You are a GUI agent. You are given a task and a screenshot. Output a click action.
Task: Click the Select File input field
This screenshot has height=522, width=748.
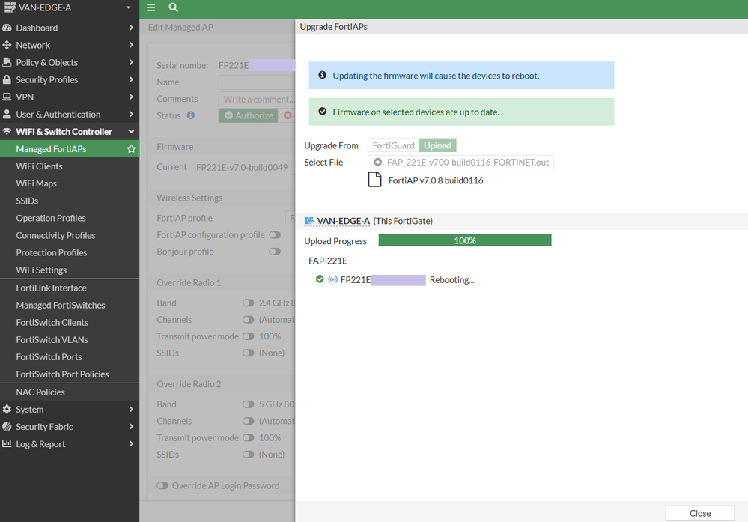(x=460, y=163)
